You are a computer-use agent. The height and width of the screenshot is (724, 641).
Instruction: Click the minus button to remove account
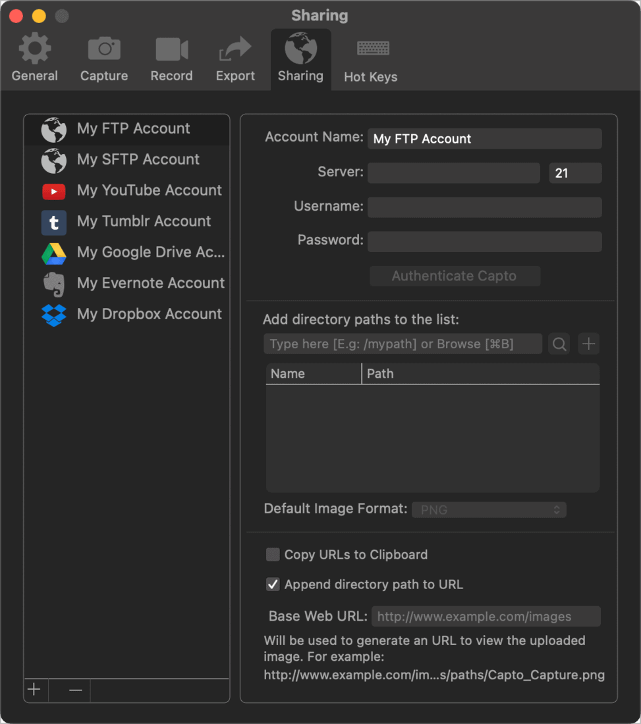tap(69, 690)
